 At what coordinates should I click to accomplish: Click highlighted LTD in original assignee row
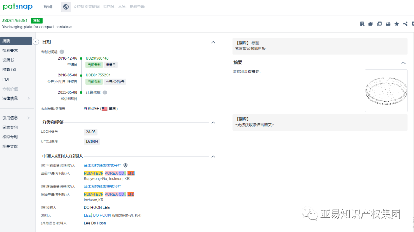[131, 194]
